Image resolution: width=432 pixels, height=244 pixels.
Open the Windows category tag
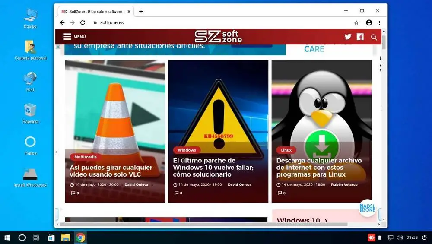point(187,150)
